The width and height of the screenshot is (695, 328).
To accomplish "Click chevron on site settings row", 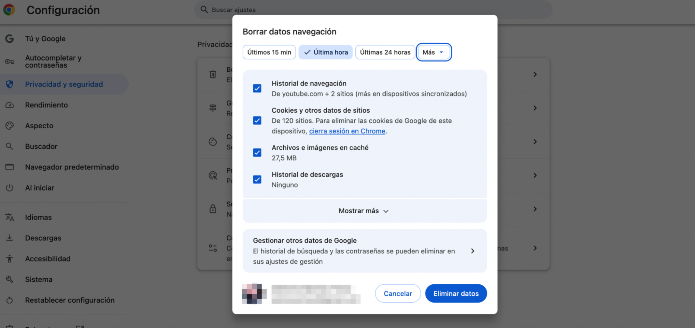I will (535, 248).
